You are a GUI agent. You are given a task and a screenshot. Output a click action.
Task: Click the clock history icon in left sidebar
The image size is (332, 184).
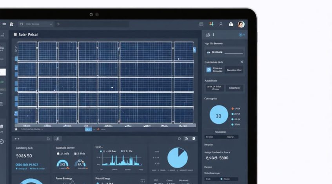tap(2, 142)
